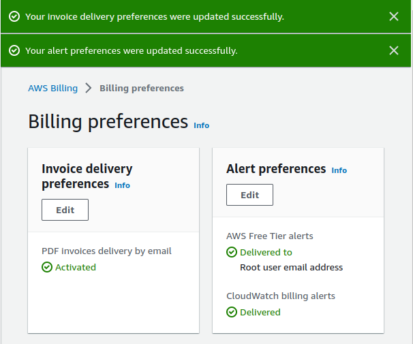Viewport: 413px width, 344px height.
Task: Select 'CloudWatch billing alerts' label
Action: click(281, 296)
